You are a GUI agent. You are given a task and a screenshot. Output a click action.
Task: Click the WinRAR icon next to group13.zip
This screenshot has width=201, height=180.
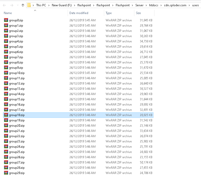coord(6,89)
